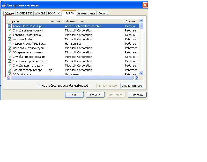
Task: Uncheck the DCService.exe service
Action: point(10,74)
